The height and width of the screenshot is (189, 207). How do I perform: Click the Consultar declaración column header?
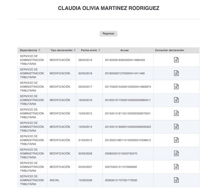[x=169, y=50]
